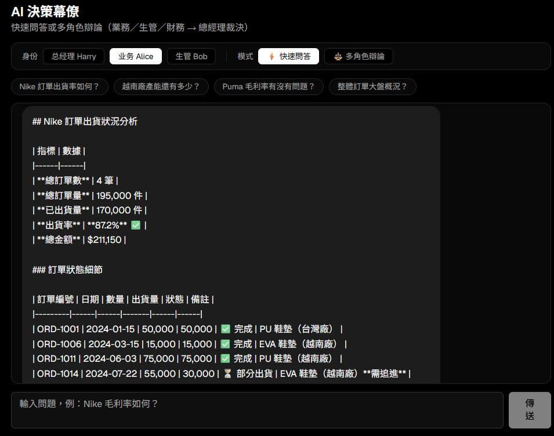The width and height of the screenshot is (554, 436).
Task: Click order number ORD-1001
Action: (58, 329)
